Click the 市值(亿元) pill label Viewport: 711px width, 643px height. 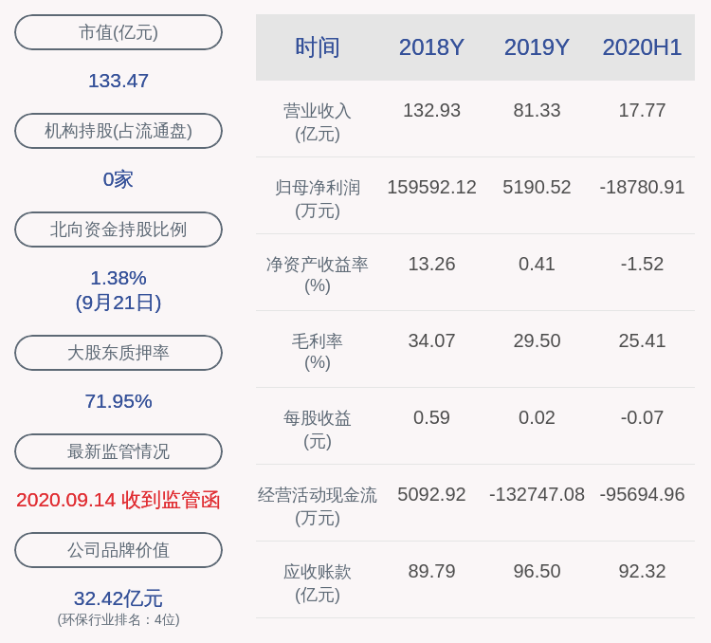(118, 32)
